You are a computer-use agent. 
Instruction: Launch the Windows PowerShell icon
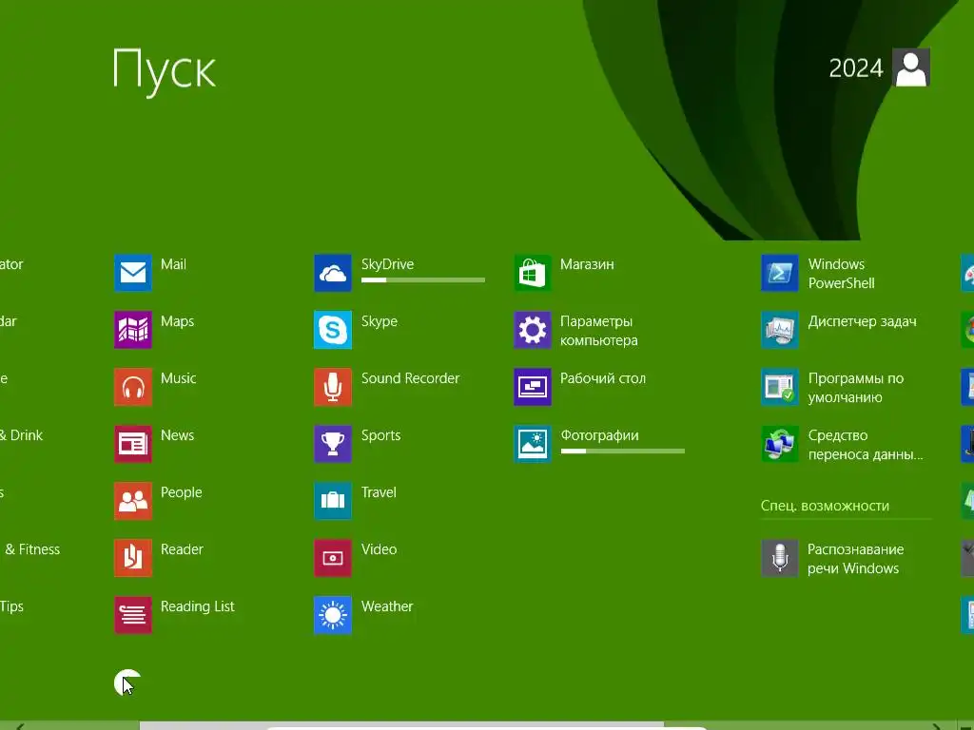(x=780, y=273)
